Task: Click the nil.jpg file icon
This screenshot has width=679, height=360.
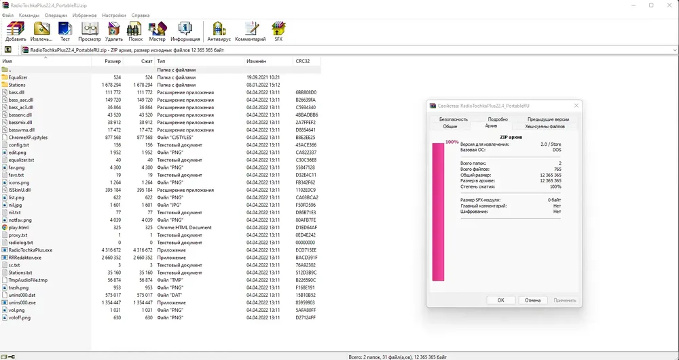Action: [x=5, y=205]
